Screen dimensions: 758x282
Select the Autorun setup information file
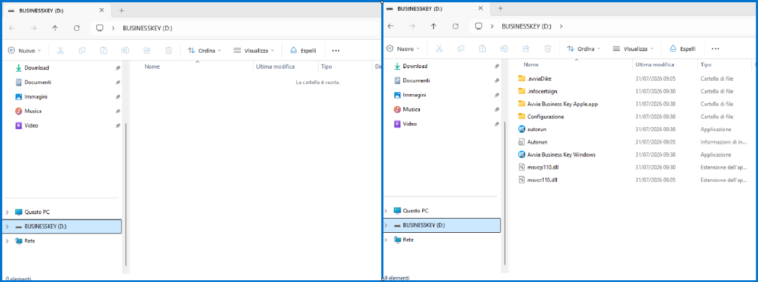point(537,142)
